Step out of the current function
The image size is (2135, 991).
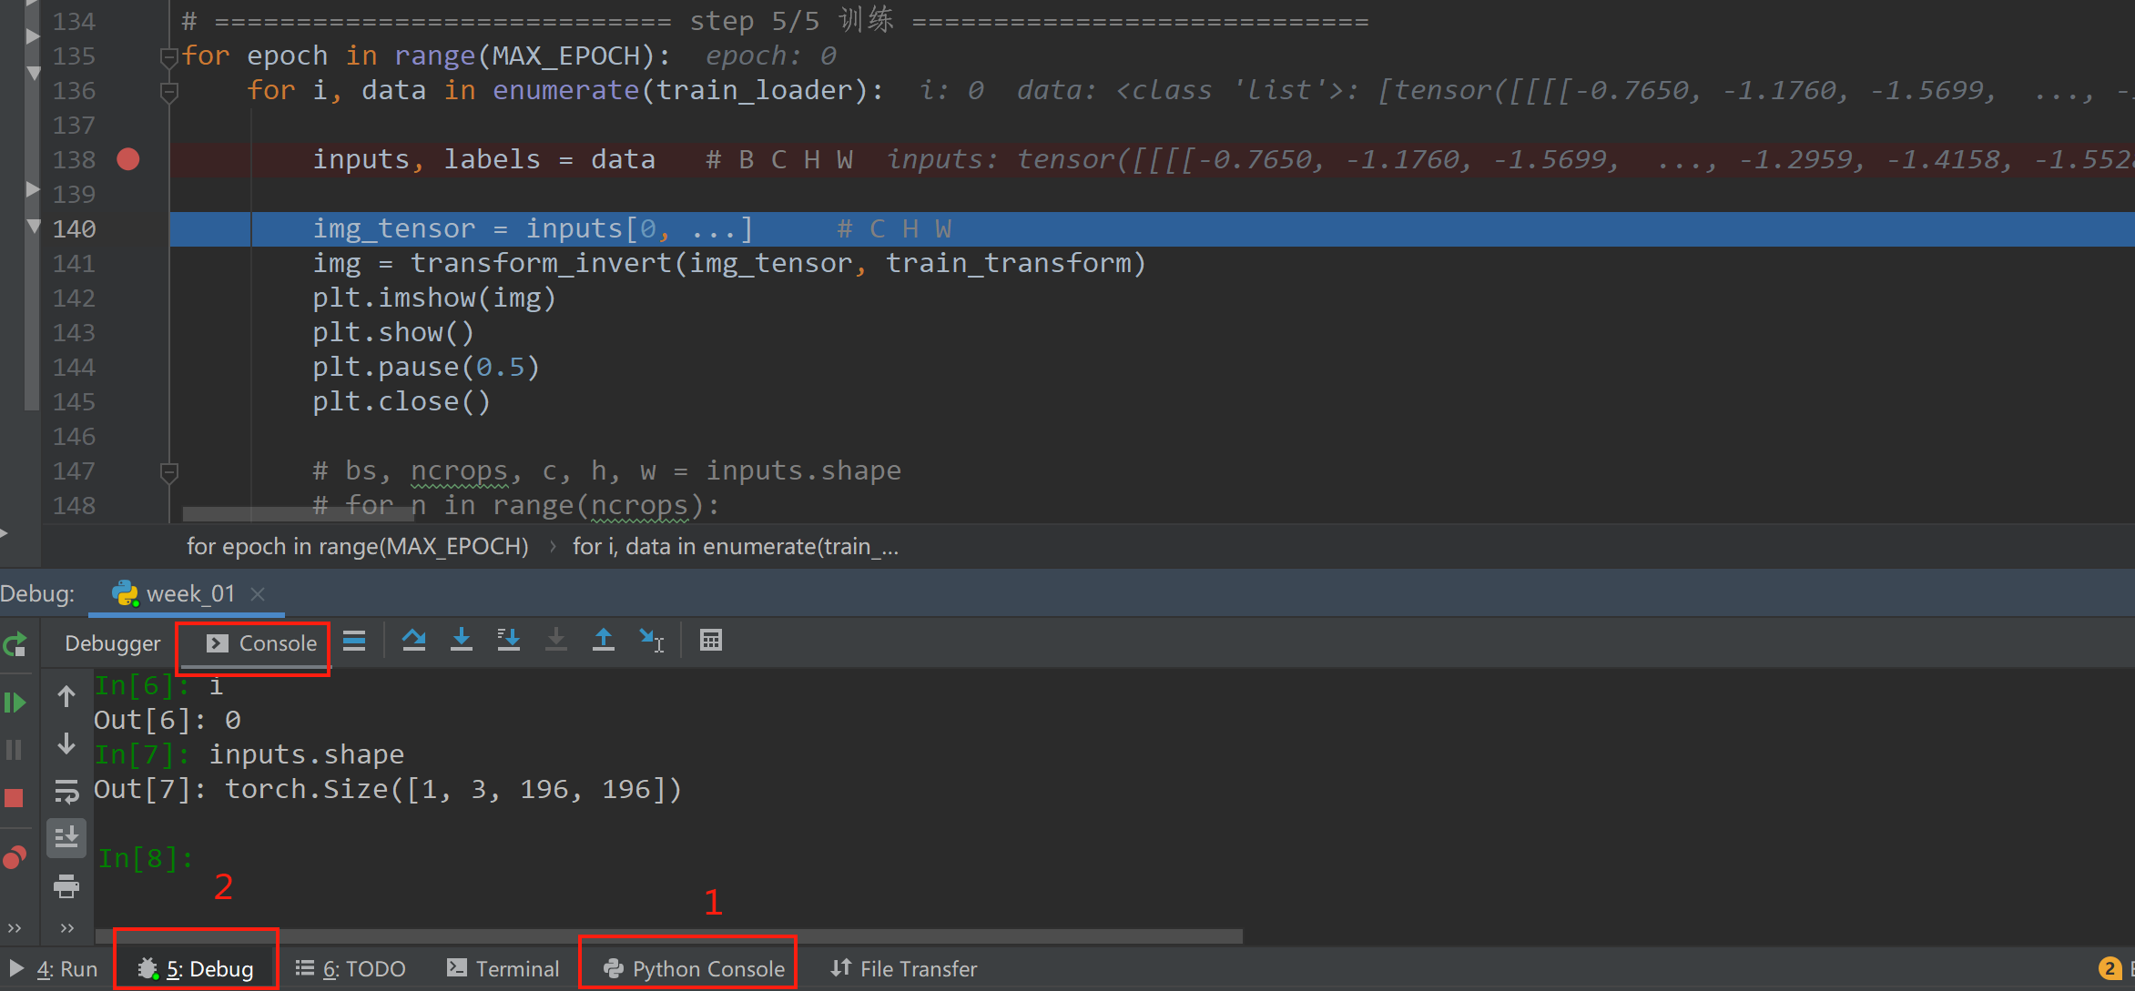click(x=603, y=642)
